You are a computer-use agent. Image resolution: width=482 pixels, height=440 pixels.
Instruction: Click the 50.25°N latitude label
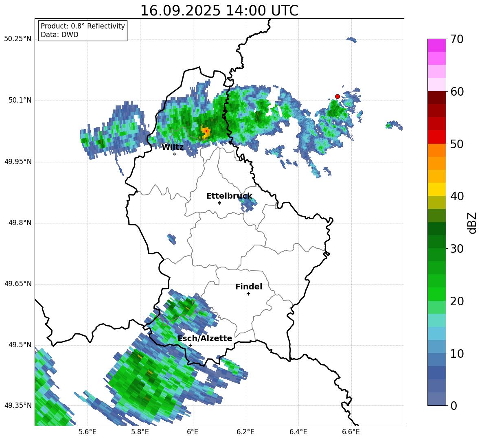18,39
